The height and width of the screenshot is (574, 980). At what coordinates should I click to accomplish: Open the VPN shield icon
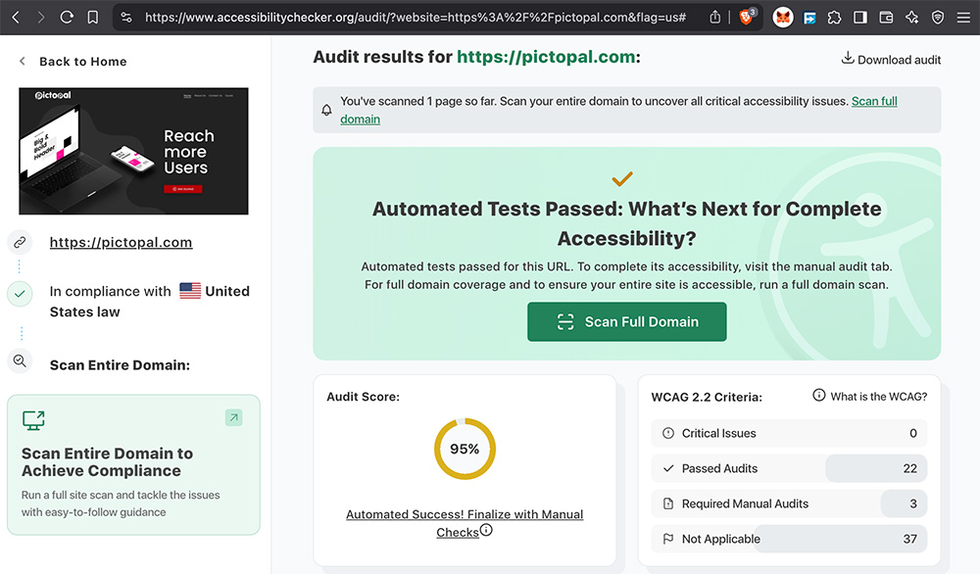(938, 18)
